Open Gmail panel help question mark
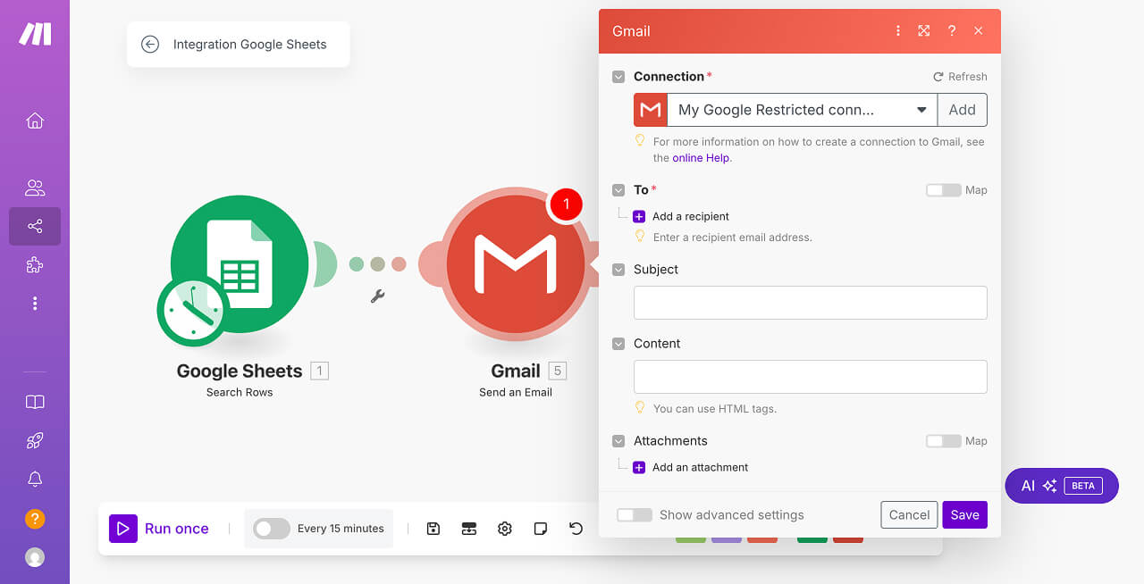Screen dimensions: 1144x584 click(952, 31)
